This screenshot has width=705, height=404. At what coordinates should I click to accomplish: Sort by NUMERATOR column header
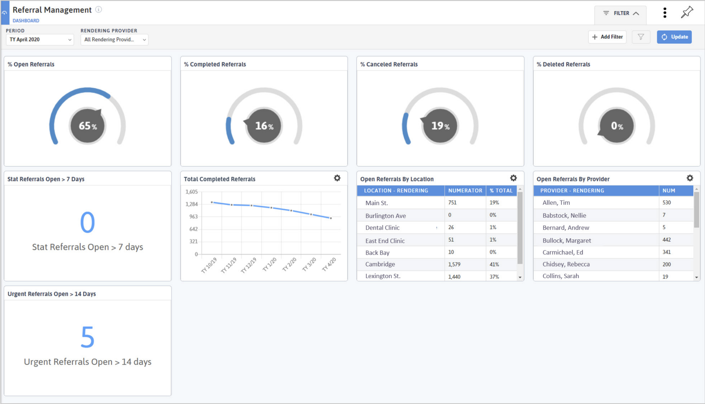click(x=465, y=191)
